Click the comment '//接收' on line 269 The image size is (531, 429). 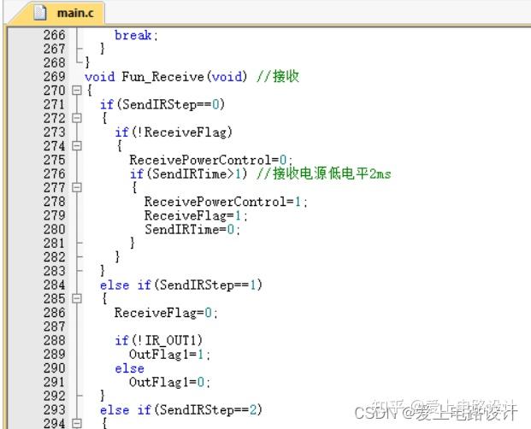(278, 76)
